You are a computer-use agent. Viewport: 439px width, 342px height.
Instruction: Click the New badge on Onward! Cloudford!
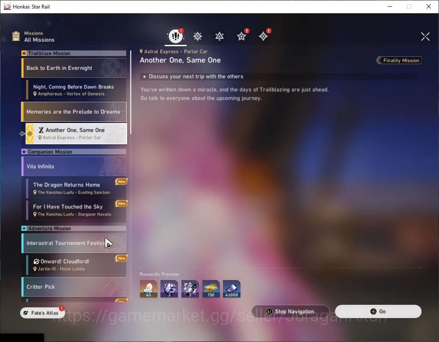point(122,258)
